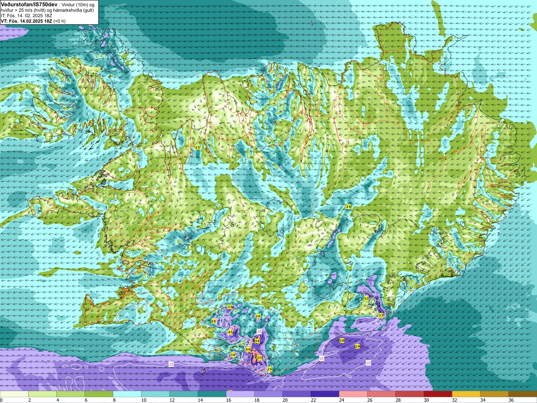
Task: Click the brown legend swatch after 36
Action: (523, 394)
